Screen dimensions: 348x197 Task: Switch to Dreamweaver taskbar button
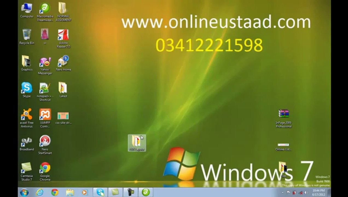tap(146, 192)
